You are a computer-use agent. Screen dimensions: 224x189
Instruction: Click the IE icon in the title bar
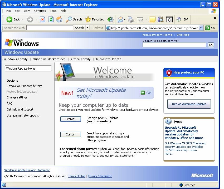coord(4,4)
